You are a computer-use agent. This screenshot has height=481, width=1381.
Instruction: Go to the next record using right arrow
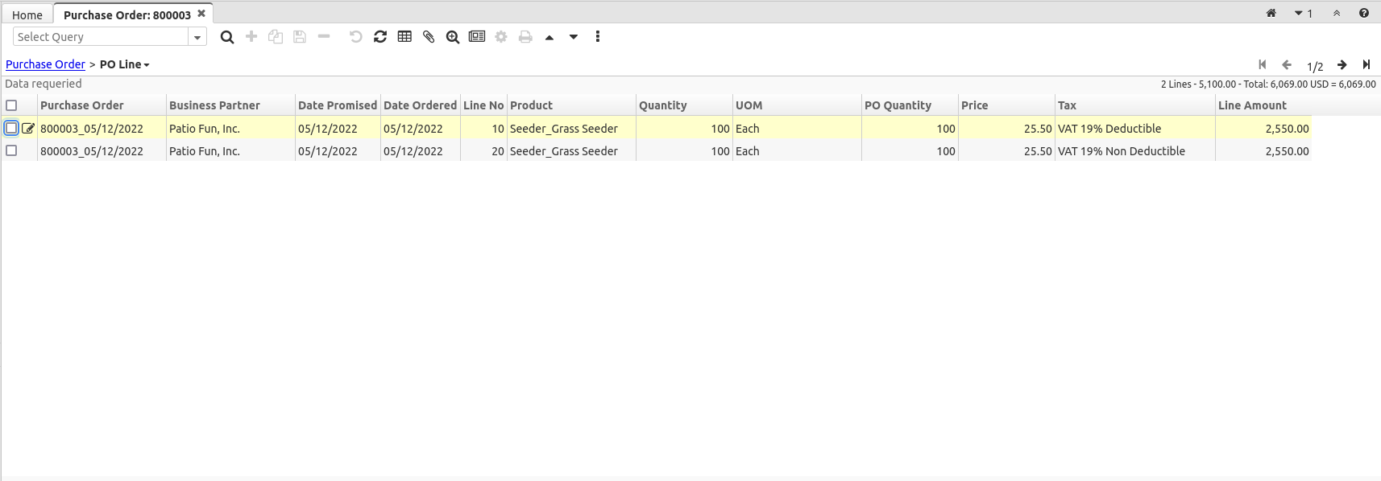tap(1342, 65)
